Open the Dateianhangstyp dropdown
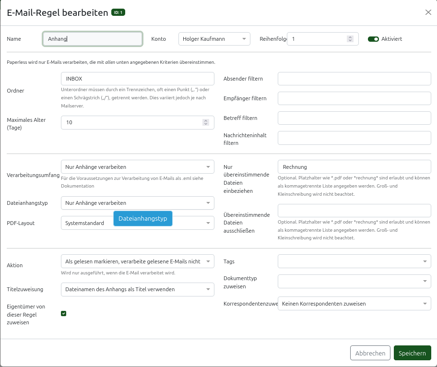Image resolution: width=437 pixels, height=367 pixels. 137,203
